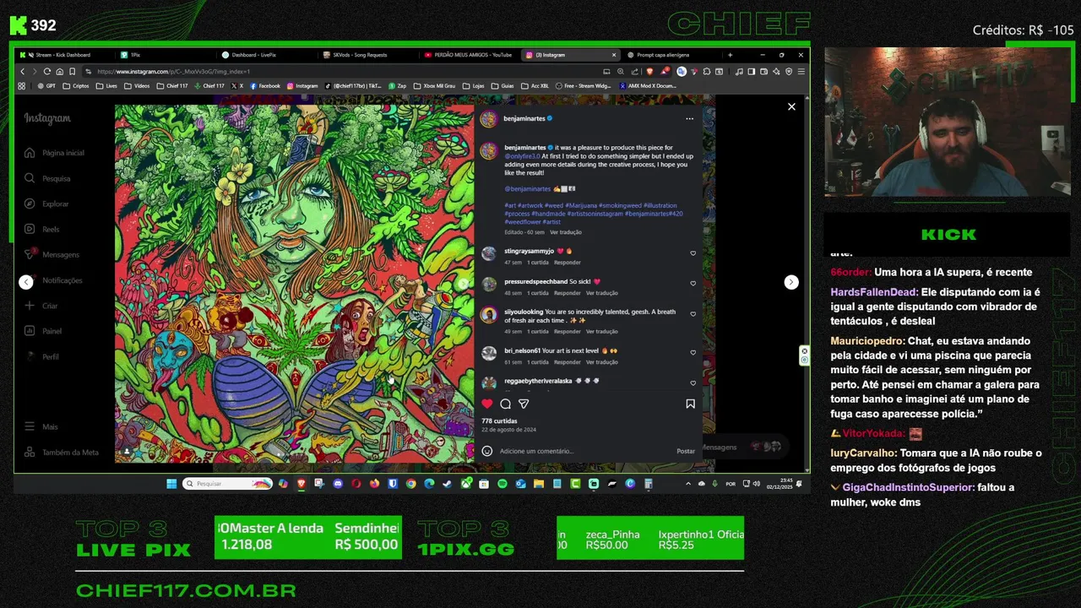Open benjaminartes profile from post header
This screenshot has width=1081, height=608.
pyautogui.click(x=524, y=119)
